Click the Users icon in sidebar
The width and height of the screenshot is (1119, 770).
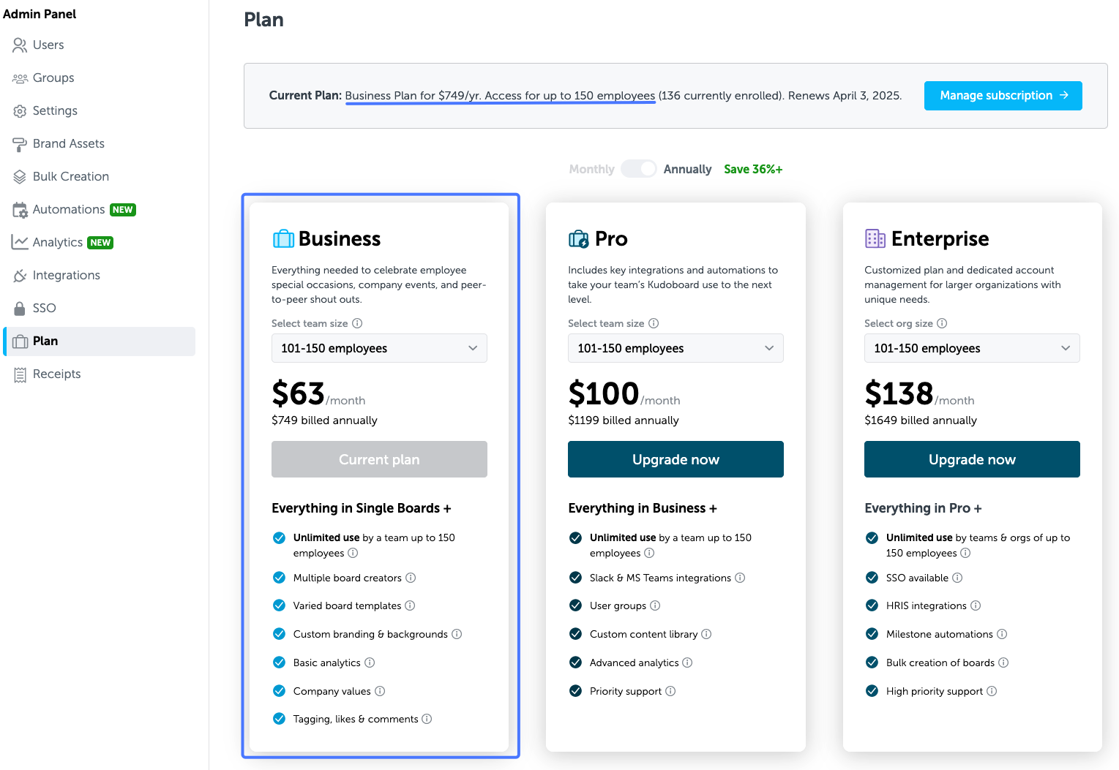(x=20, y=45)
